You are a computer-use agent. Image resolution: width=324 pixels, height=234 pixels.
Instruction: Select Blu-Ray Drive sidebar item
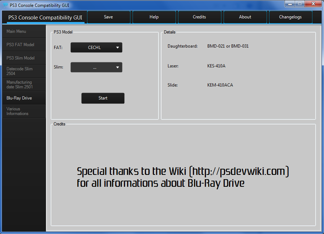(x=24, y=98)
